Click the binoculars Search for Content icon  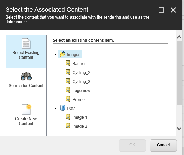coord(26,76)
